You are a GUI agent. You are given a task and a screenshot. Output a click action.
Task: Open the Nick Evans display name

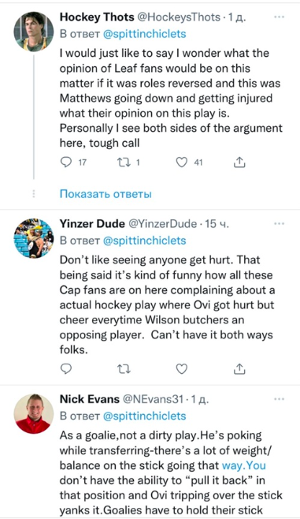(x=90, y=399)
